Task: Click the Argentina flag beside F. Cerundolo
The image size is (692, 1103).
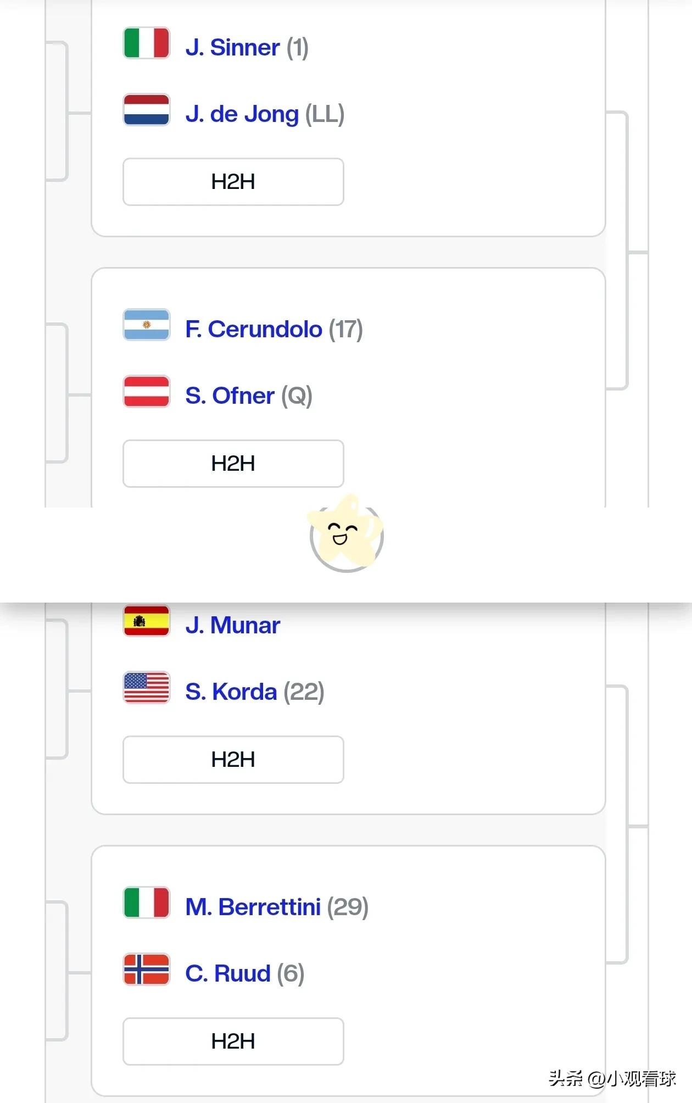Action: (x=146, y=325)
